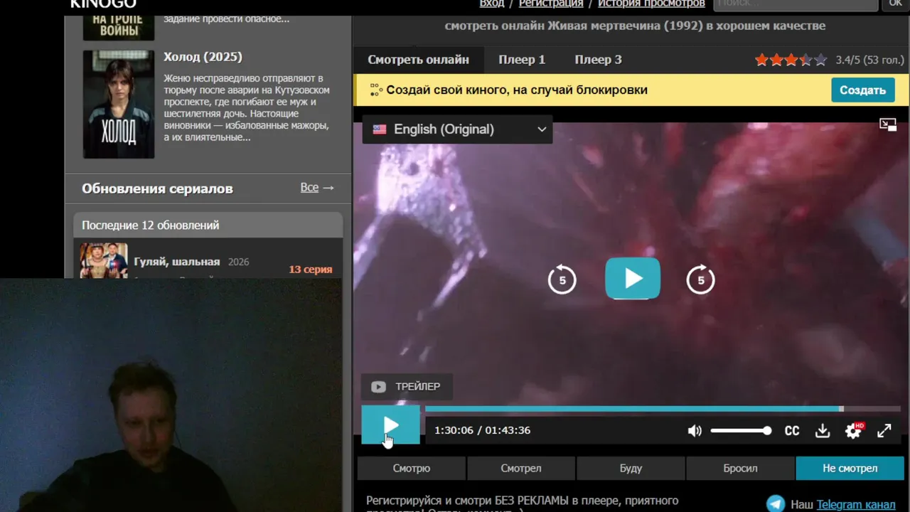The height and width of the screenshot is (512, 910).
Task: Click the Telegram paper plane icon
Action: point(776,503)
